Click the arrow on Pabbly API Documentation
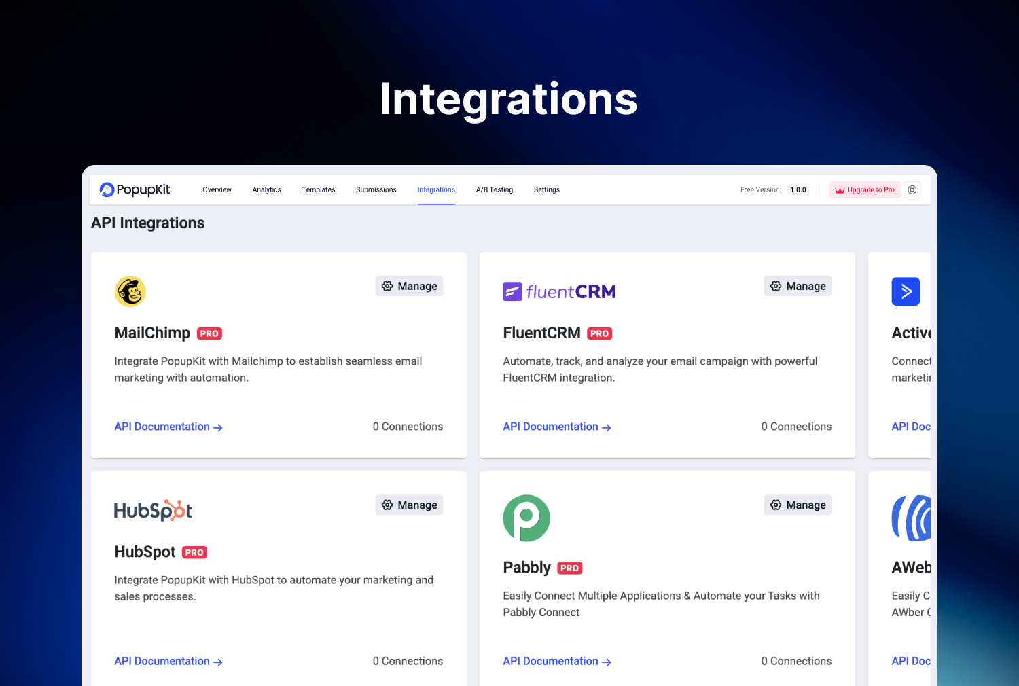The height and width of the screenshot is (686, 1019). pyautogui.click(x=607, y=662)
